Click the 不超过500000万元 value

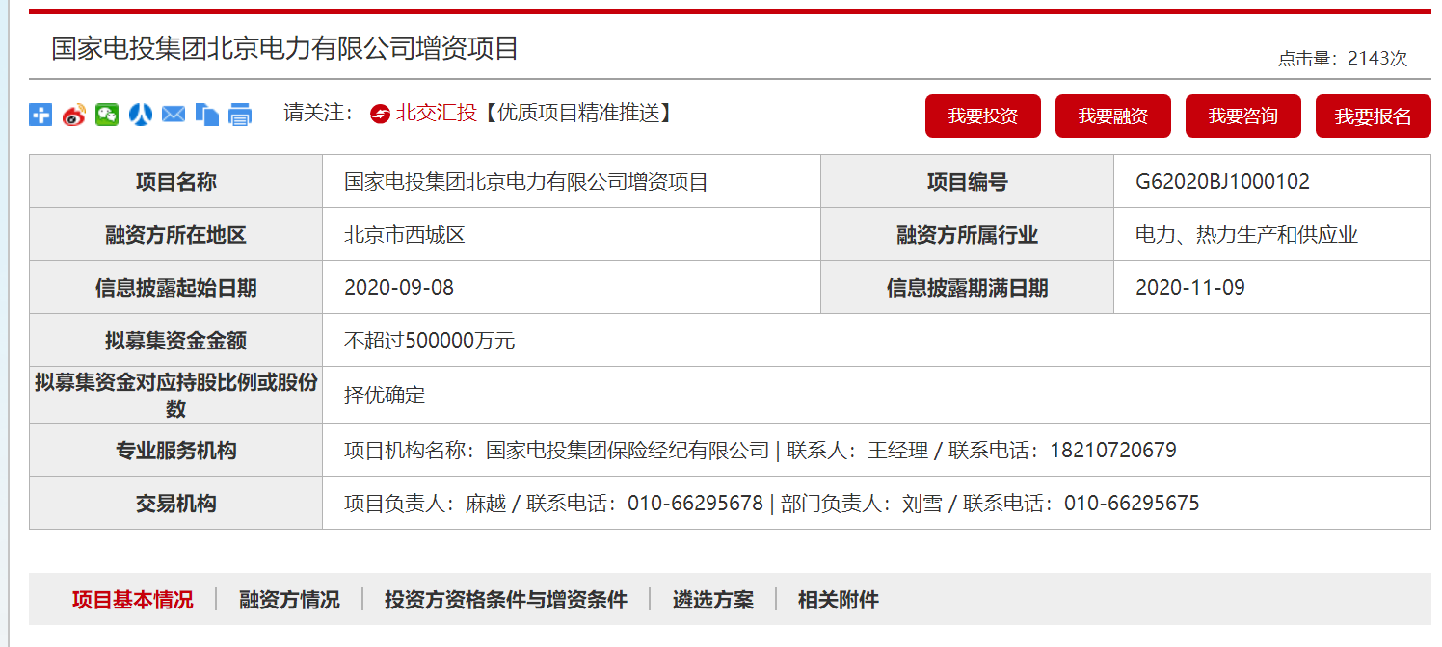point(430,340)
